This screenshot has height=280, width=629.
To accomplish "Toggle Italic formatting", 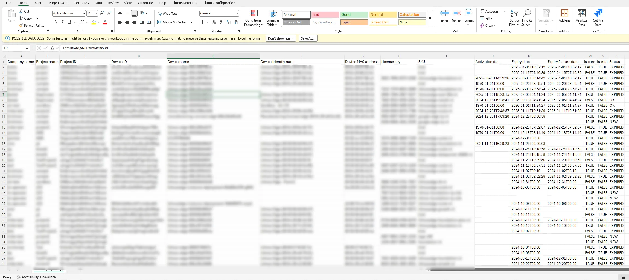I will 63,22.
